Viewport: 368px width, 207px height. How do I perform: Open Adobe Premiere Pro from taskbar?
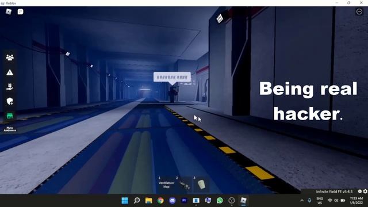(184, 201)
